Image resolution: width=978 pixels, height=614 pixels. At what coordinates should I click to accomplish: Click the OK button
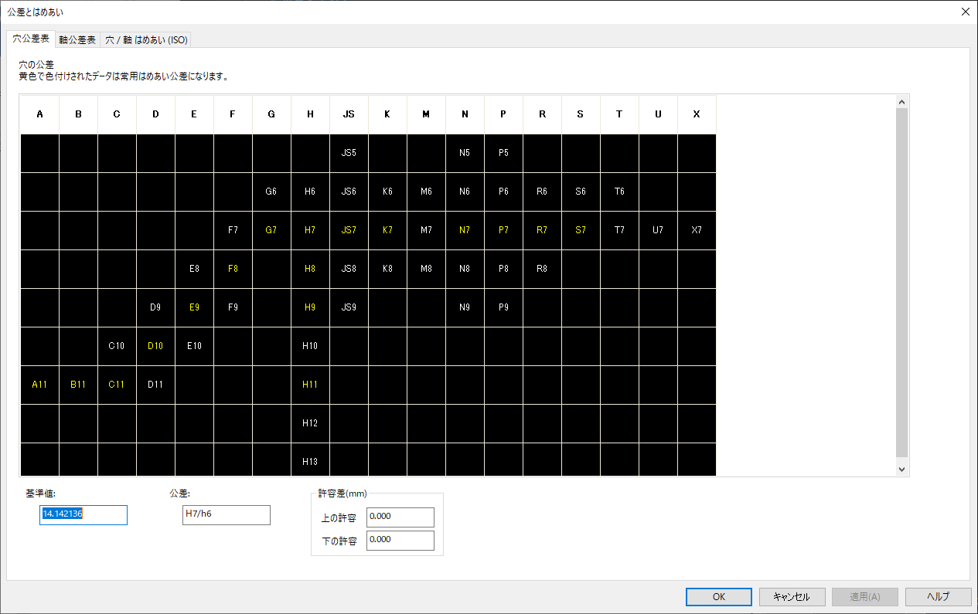coord(718,596)
